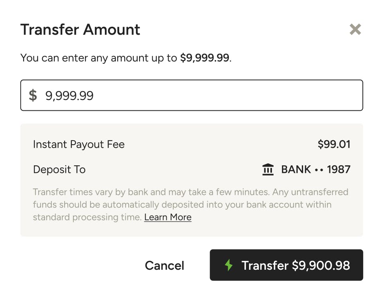Click the Deposit To label
The height and width of the screenshot is (302, 382).
pyautogui.click(x=59, y=169)
